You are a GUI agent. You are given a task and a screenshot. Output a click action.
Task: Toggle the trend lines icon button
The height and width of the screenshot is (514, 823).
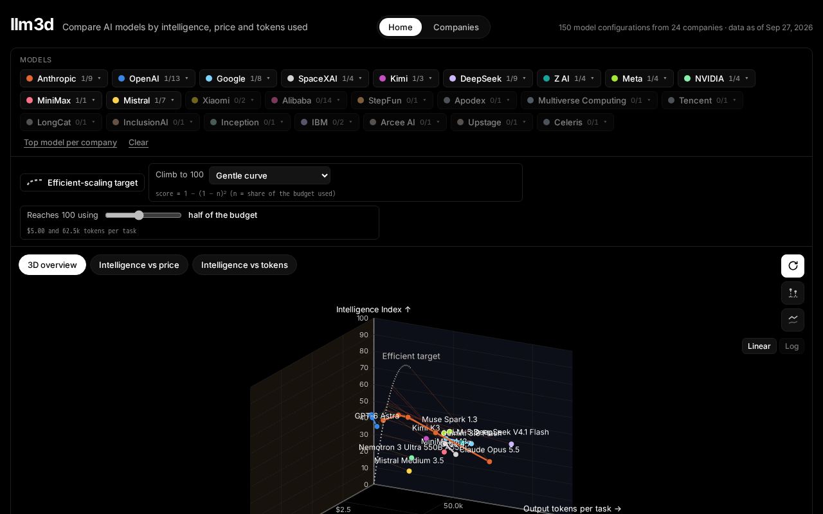coord(793,319)
